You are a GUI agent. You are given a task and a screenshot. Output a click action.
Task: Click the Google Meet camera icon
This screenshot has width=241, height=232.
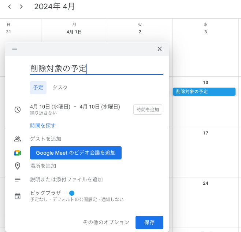18,153
